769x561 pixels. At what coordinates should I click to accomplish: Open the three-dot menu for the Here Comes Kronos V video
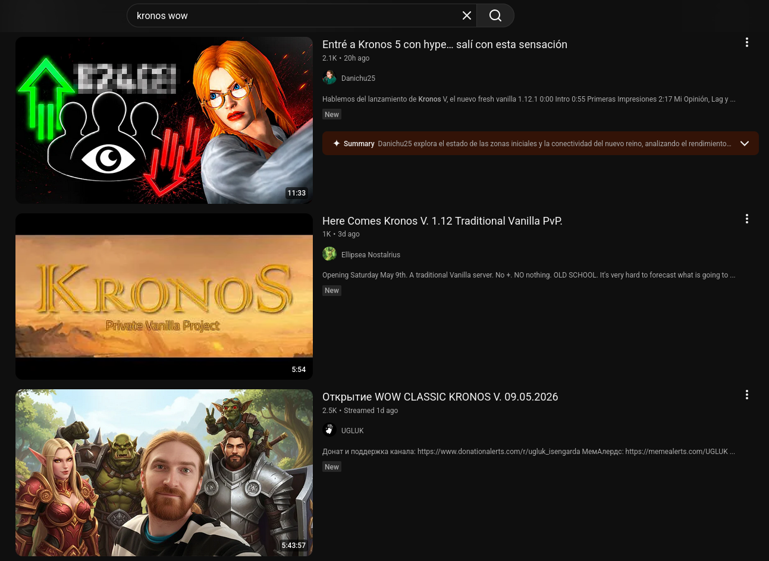coord(747,219)
